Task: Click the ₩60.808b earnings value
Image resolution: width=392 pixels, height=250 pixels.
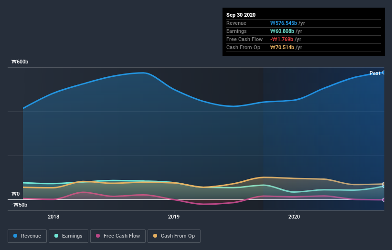Action: pyautogui.click(x=282, y=31)
